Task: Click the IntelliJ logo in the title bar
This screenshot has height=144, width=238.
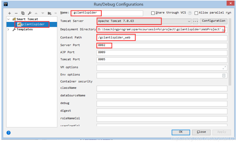Action: [6, 4]
